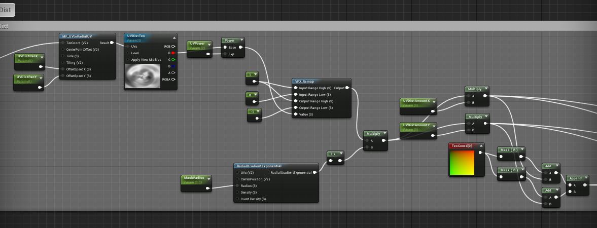Click the RadialGradientExponential output pin
The height and width of the screenshot is (228, 597).
[315, 173]
